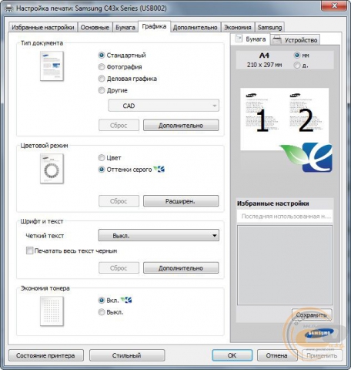Open the Четкий текст dropdown

tap(159, 235)
